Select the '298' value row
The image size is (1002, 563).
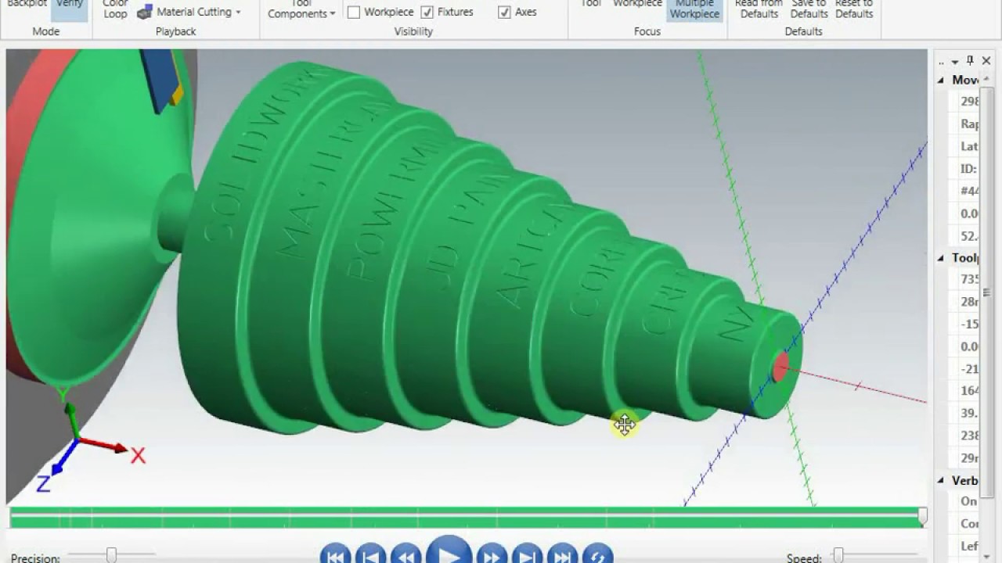point(965,102)
